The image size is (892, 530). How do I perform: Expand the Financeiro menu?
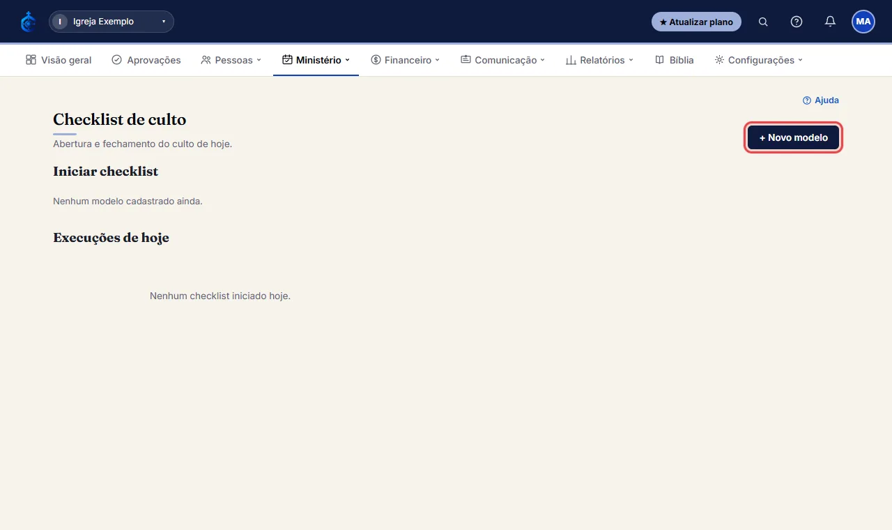point(406,60)
